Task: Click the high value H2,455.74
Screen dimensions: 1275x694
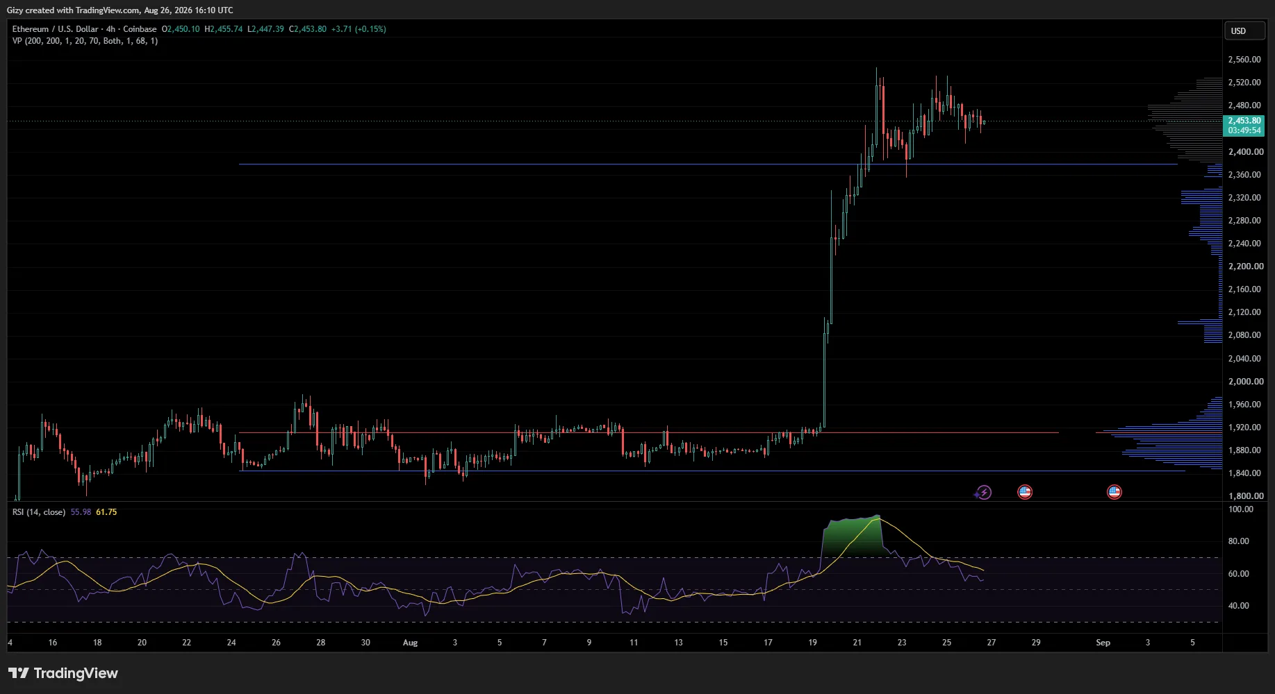Action: click(x=224, y=29)
